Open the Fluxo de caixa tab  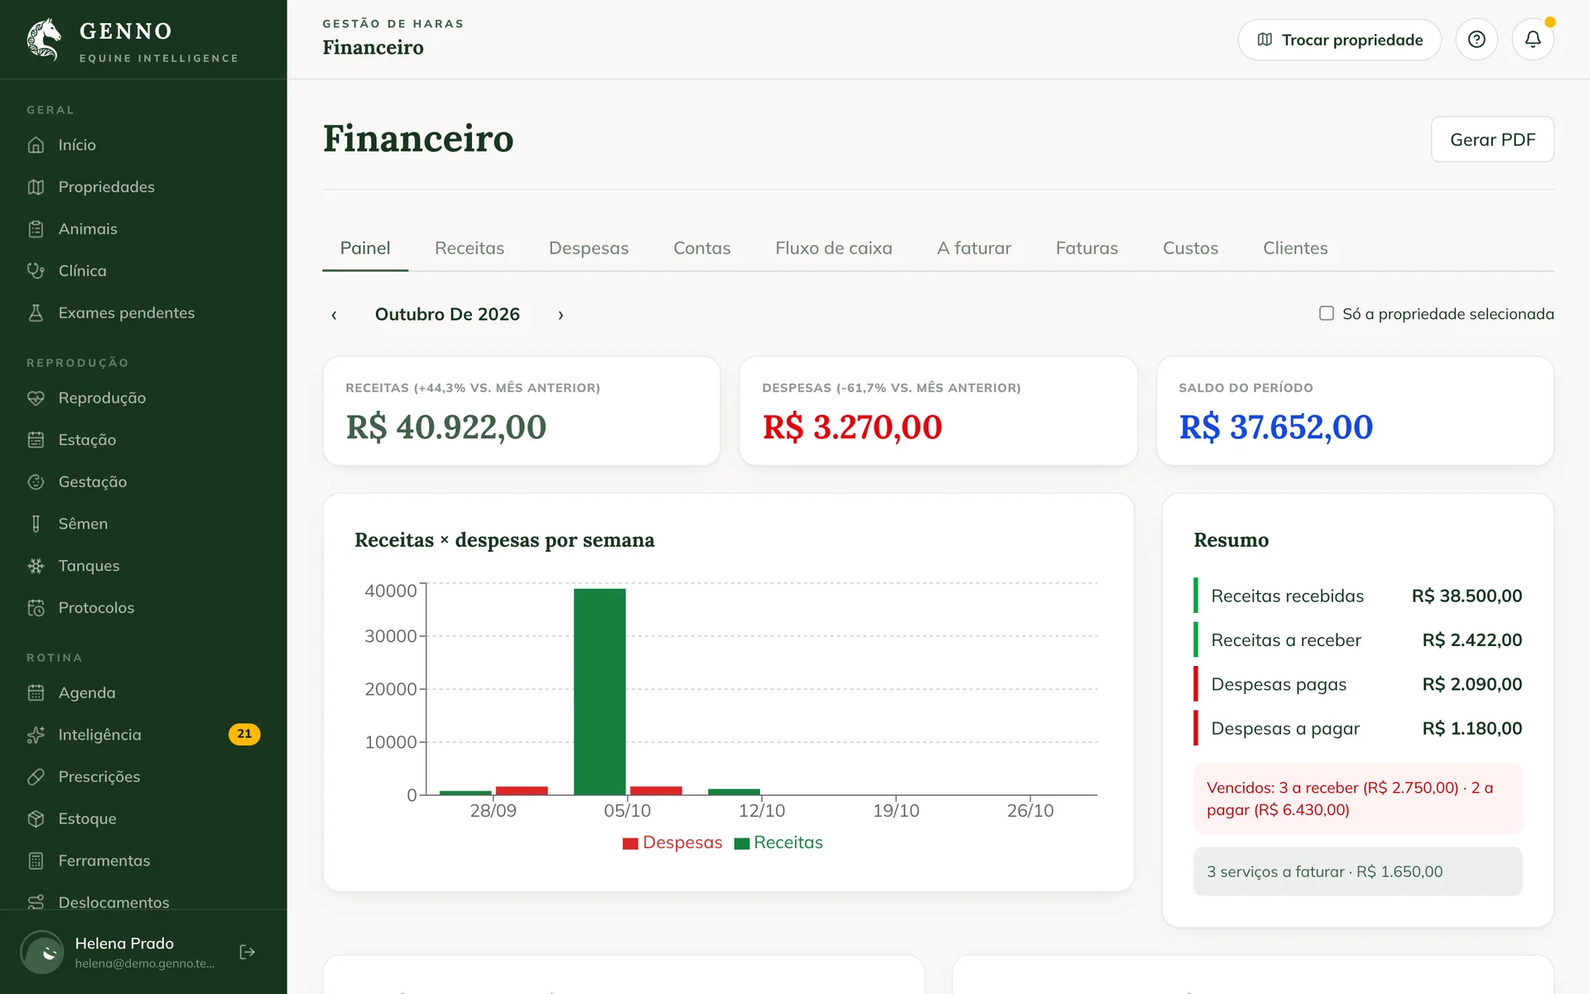(x=834, y=248)
